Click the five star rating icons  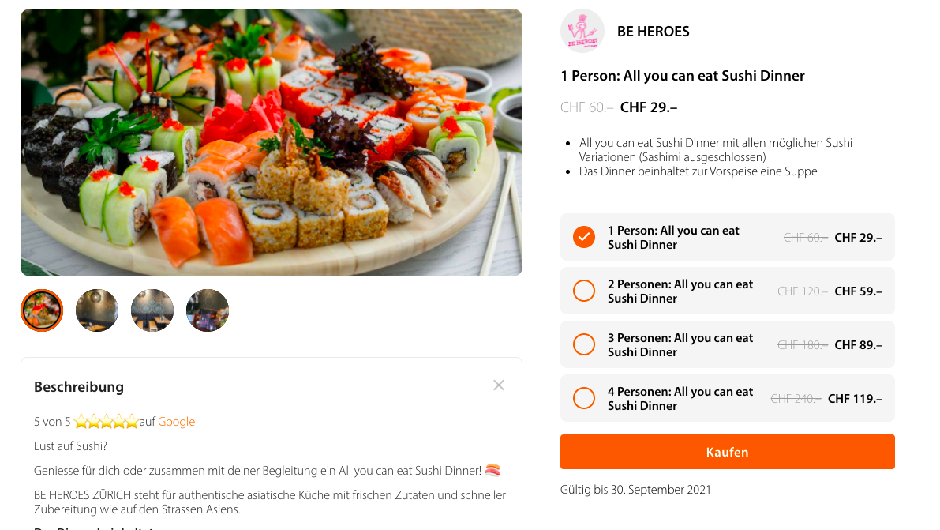click(106, 422)
